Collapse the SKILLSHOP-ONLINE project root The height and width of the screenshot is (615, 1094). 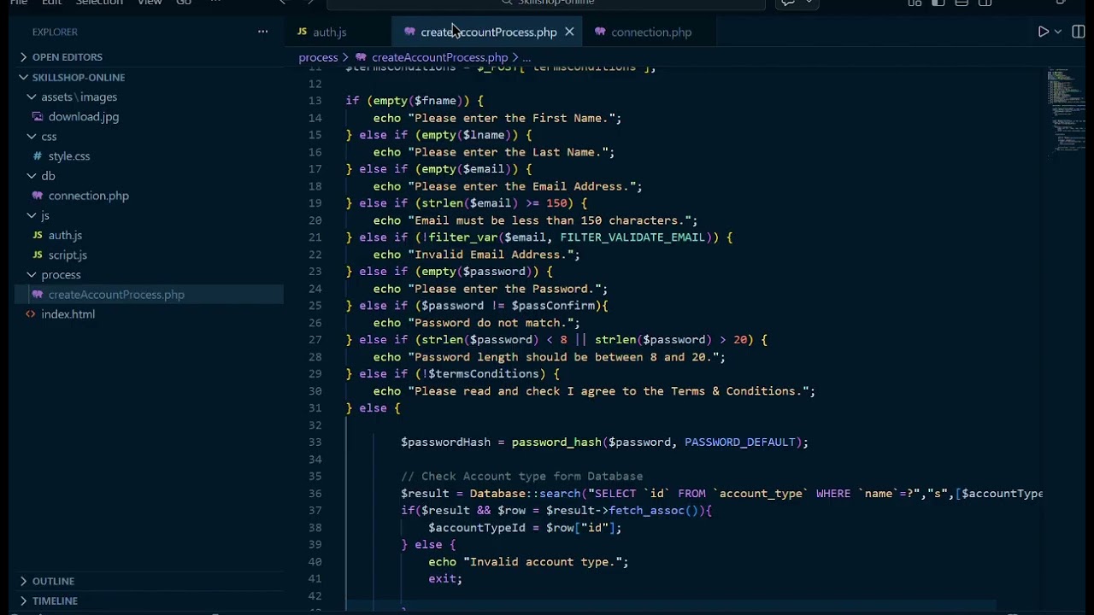(x=24, y=77)
